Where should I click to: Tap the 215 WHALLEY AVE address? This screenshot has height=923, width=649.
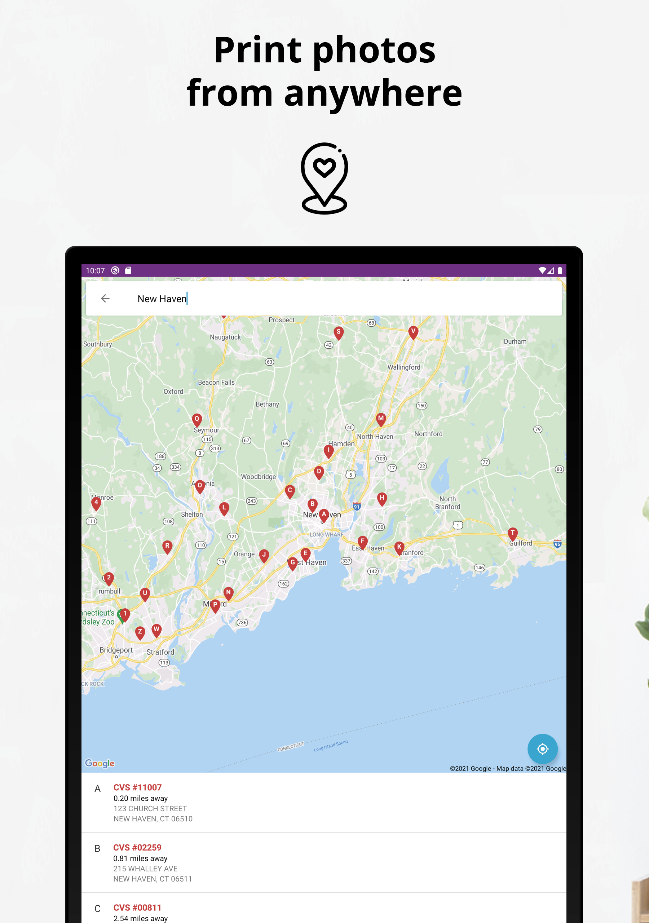[145, 868]
